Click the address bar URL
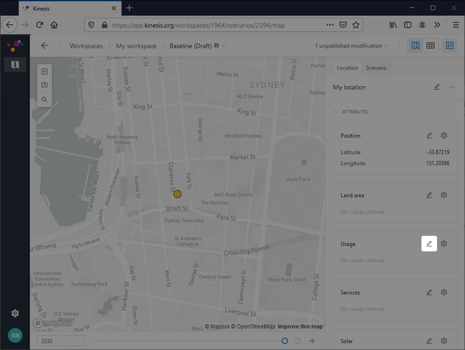Viewport: 465px width, 350px height. [x=198, y=25]
